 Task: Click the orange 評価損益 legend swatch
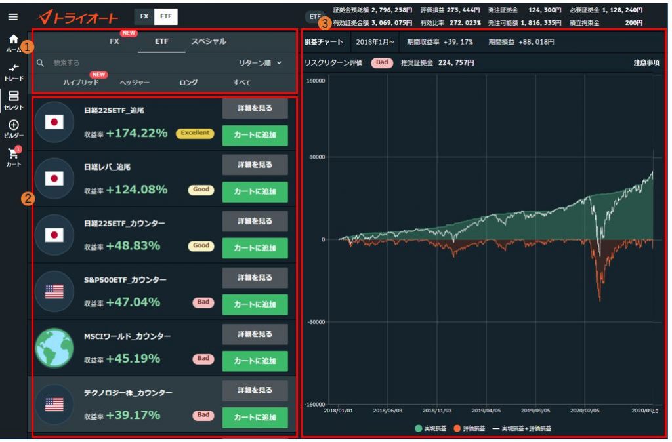click(x=457, y=428)
